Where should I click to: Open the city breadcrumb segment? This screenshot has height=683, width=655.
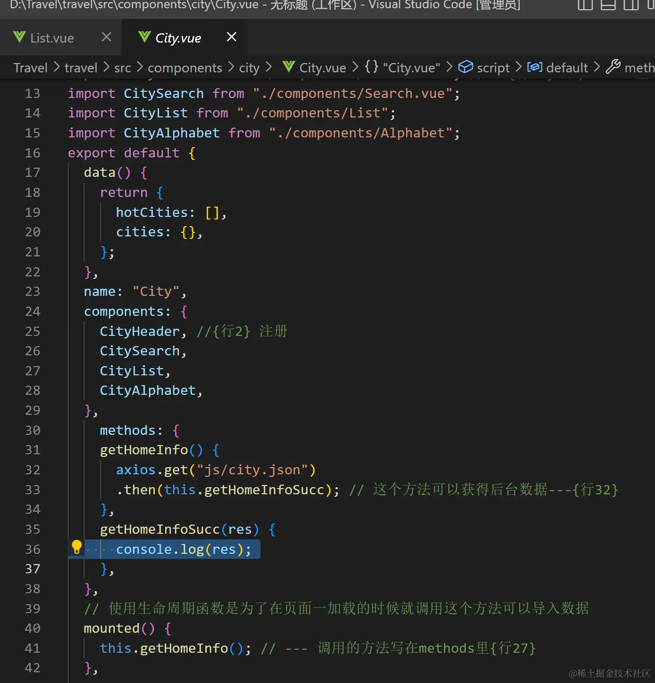249,68
